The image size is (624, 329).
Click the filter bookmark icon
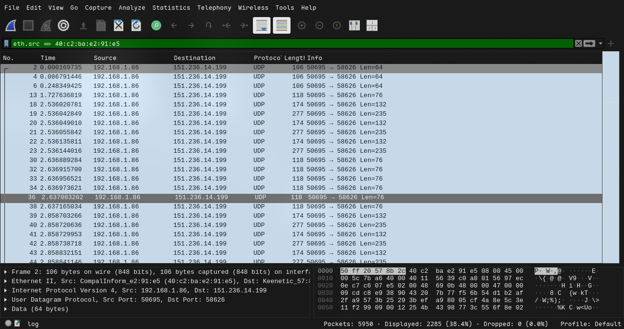click(x=6, y=43)
